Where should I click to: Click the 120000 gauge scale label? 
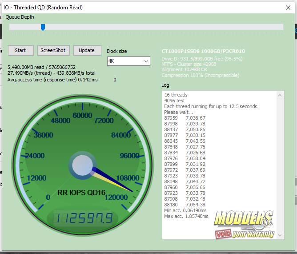(116, 198)
